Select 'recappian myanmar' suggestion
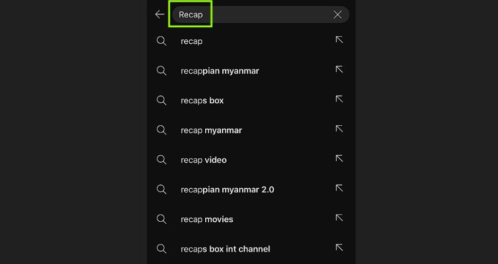The height and width of the screenshot is (264, 498). point(220,71)
